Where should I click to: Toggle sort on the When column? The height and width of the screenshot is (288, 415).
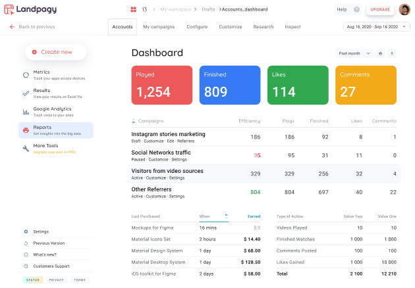(x=227, y=216)
